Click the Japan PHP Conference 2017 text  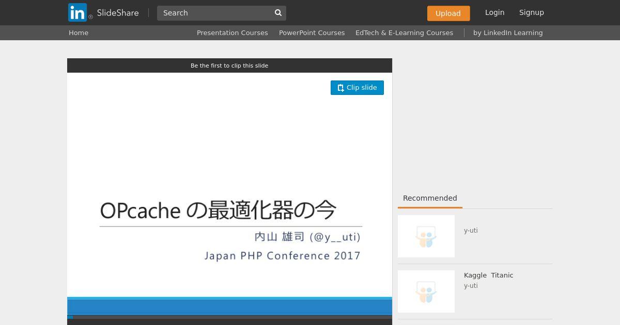pyautogui.click(x=282, y=256)
